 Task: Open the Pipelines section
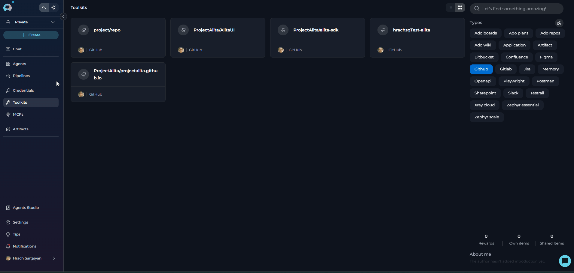coord(21,76)
